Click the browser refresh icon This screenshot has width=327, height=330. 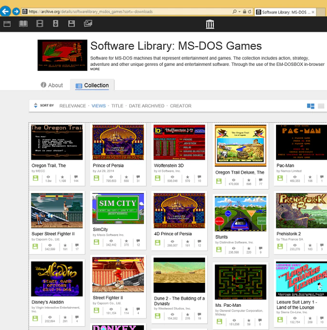250,11
